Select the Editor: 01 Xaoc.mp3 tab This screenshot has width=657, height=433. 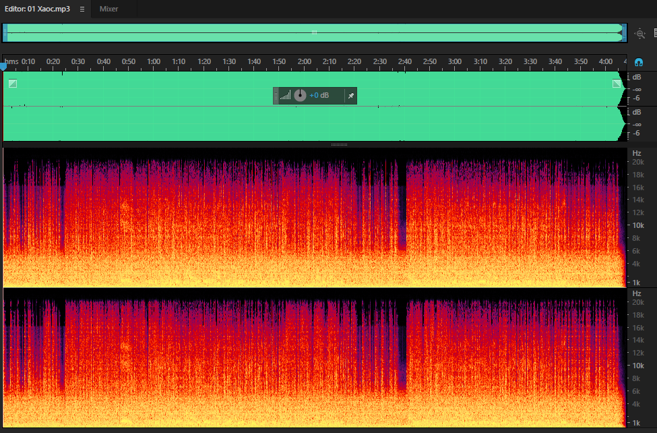pos(37,9)
